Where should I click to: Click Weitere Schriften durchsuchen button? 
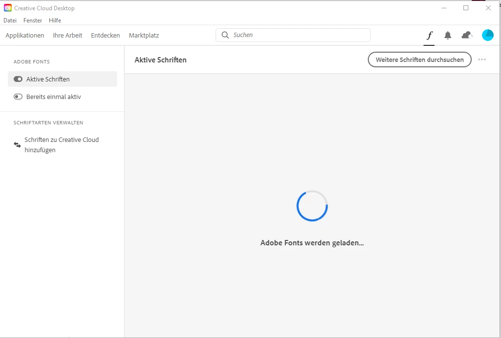click(x=420, y=60)
